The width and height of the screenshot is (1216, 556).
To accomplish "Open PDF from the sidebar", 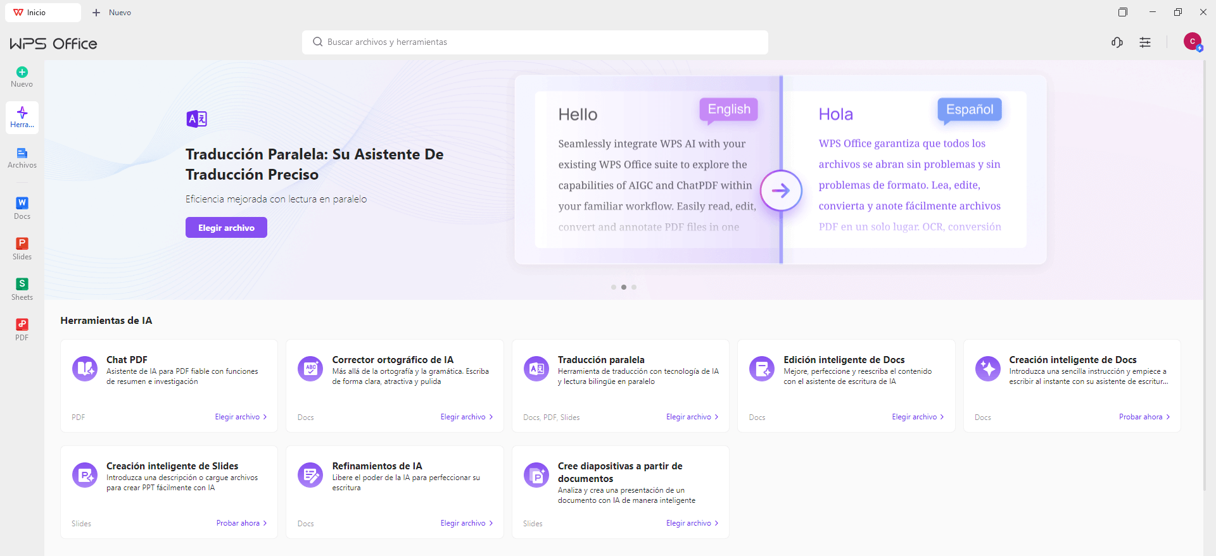I will point(22,330).
